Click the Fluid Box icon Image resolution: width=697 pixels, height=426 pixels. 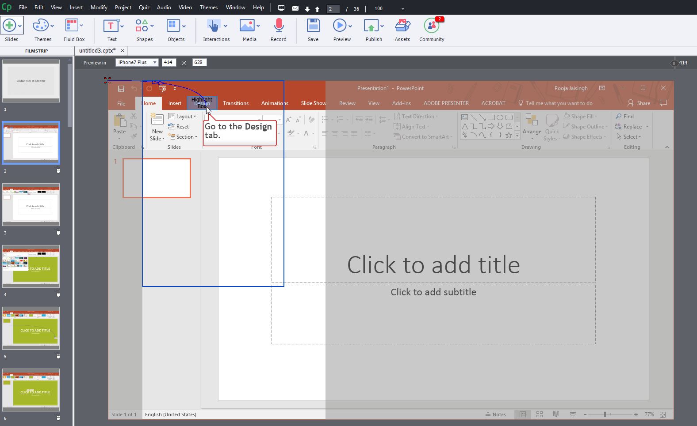click(x=71, y=26)
